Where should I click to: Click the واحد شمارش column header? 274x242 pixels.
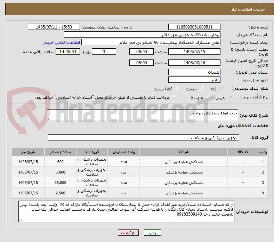pos(124,152)
